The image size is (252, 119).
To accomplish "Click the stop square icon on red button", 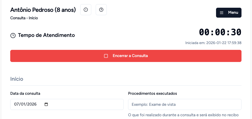I will click(106, 56).
